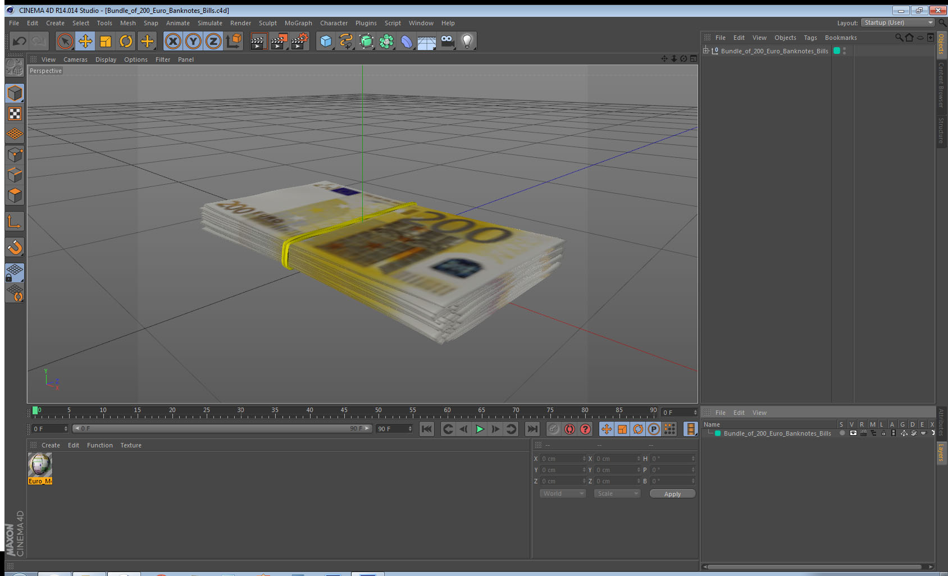This screenshot has height=576, width=948.
Task: Open the World coordinate dropdown
Action: point(563,493)
